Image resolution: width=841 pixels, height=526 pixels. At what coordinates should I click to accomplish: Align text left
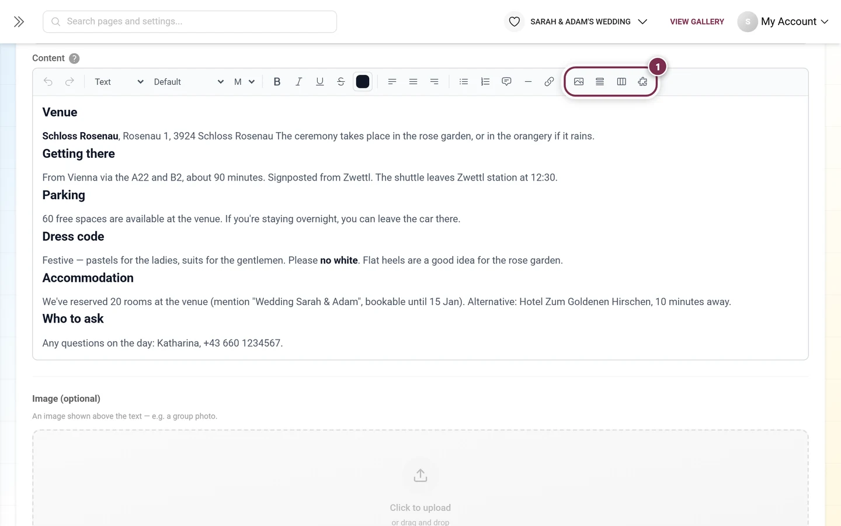[x=392, y=82]
